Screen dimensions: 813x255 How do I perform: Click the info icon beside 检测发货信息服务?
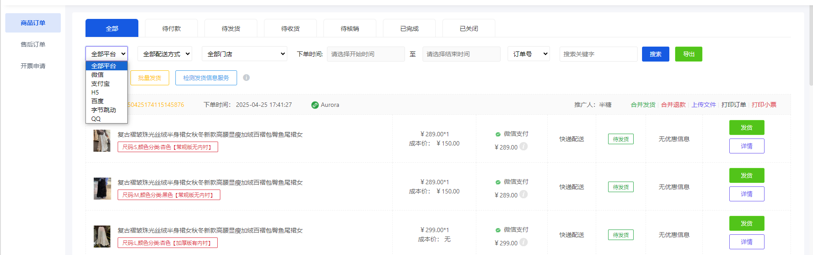point(246,78)
